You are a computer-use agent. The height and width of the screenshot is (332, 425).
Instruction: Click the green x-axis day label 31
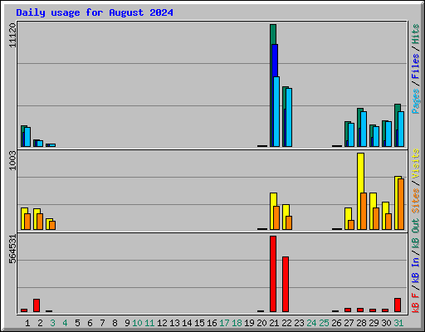(x=398, y=323)
